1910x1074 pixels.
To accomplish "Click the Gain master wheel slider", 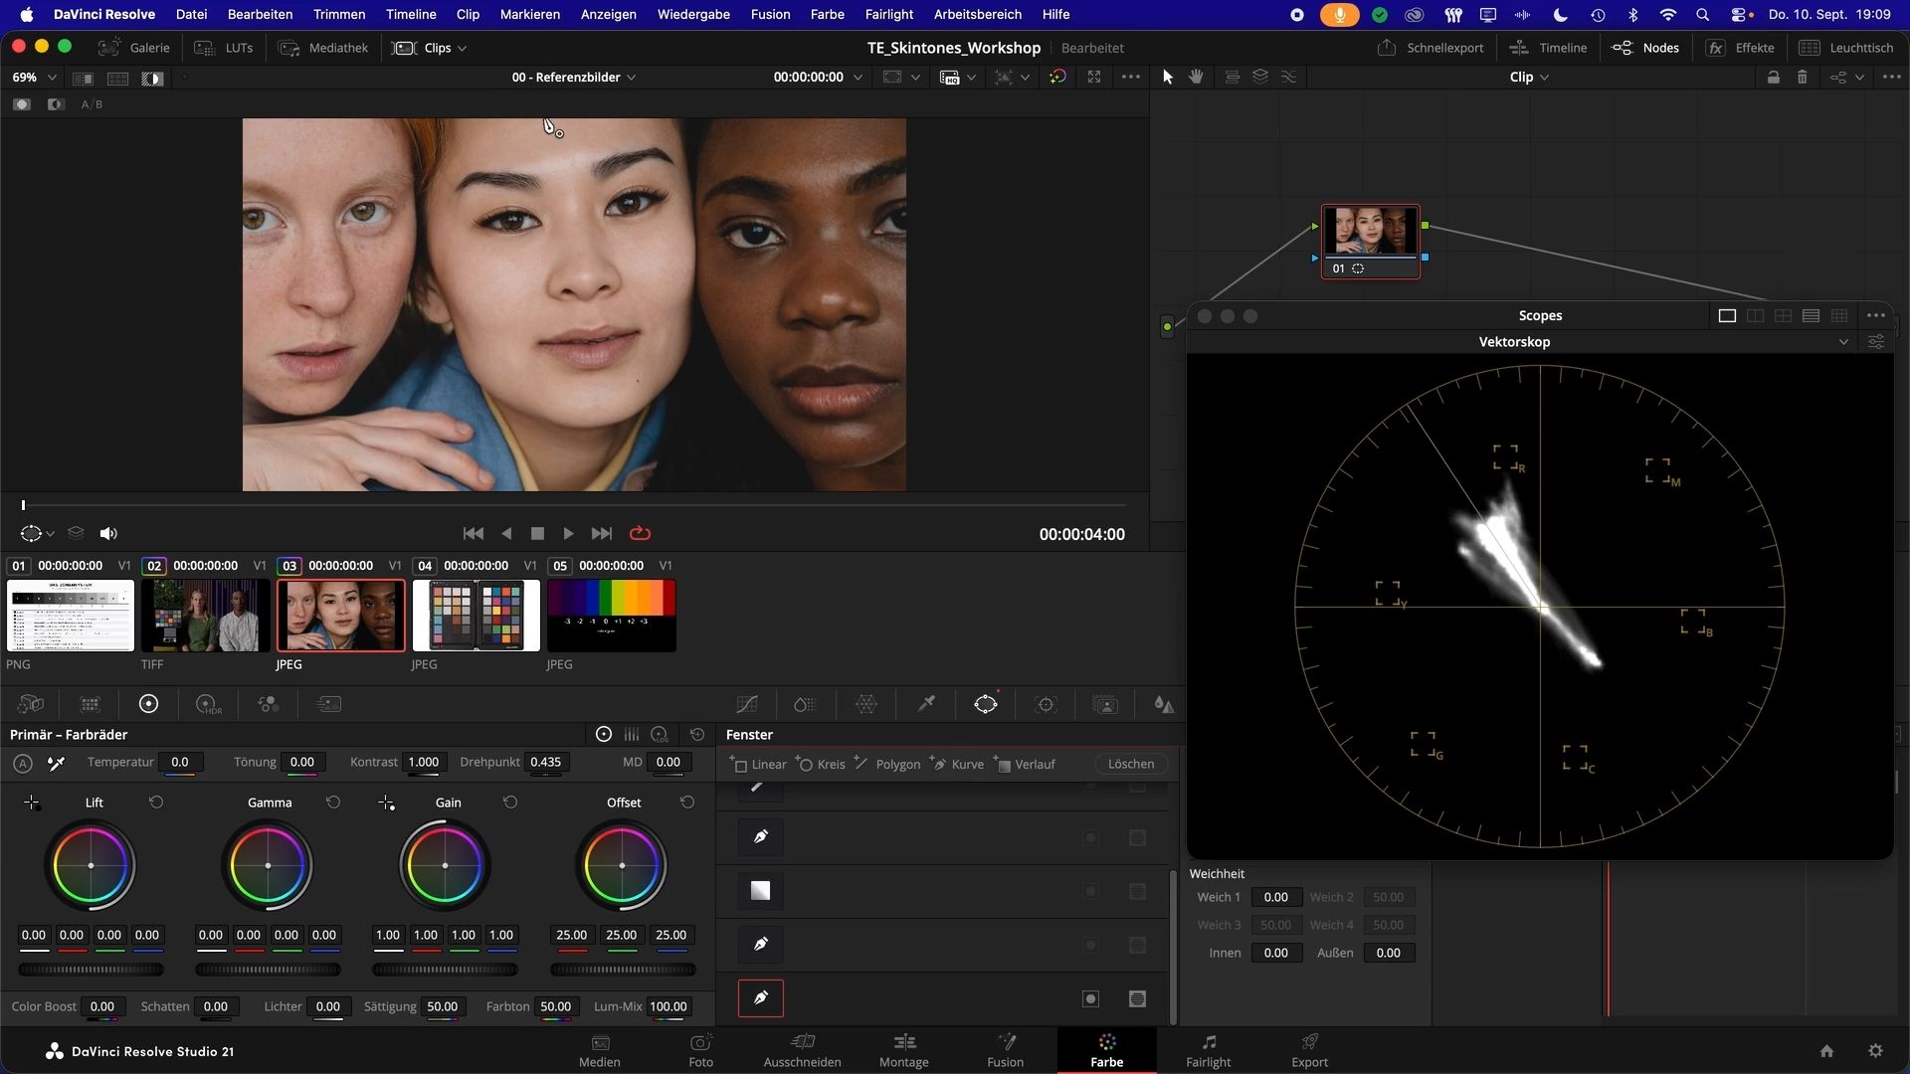I will 445,970.
